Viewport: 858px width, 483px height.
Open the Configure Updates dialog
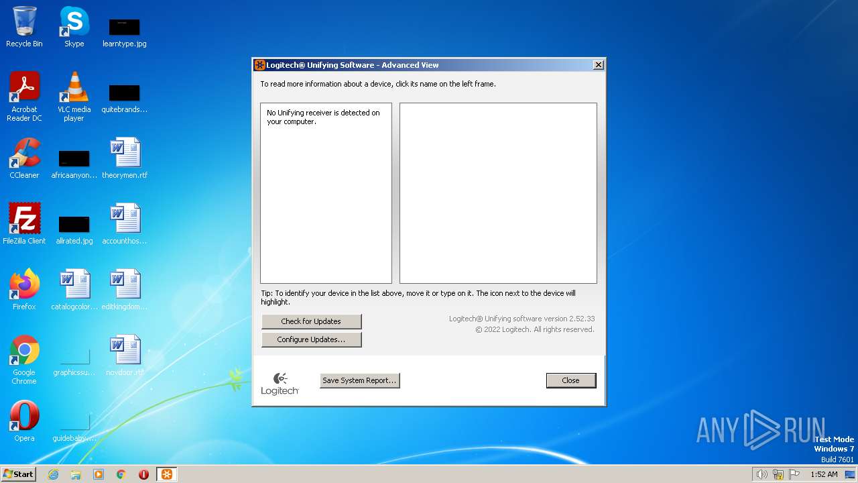311,339
